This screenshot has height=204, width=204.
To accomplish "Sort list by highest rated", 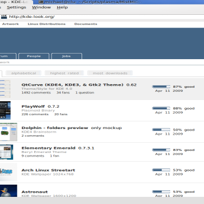I will [64, 73].
